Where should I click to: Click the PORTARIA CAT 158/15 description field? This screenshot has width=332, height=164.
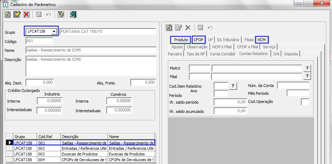coord(108,31)
